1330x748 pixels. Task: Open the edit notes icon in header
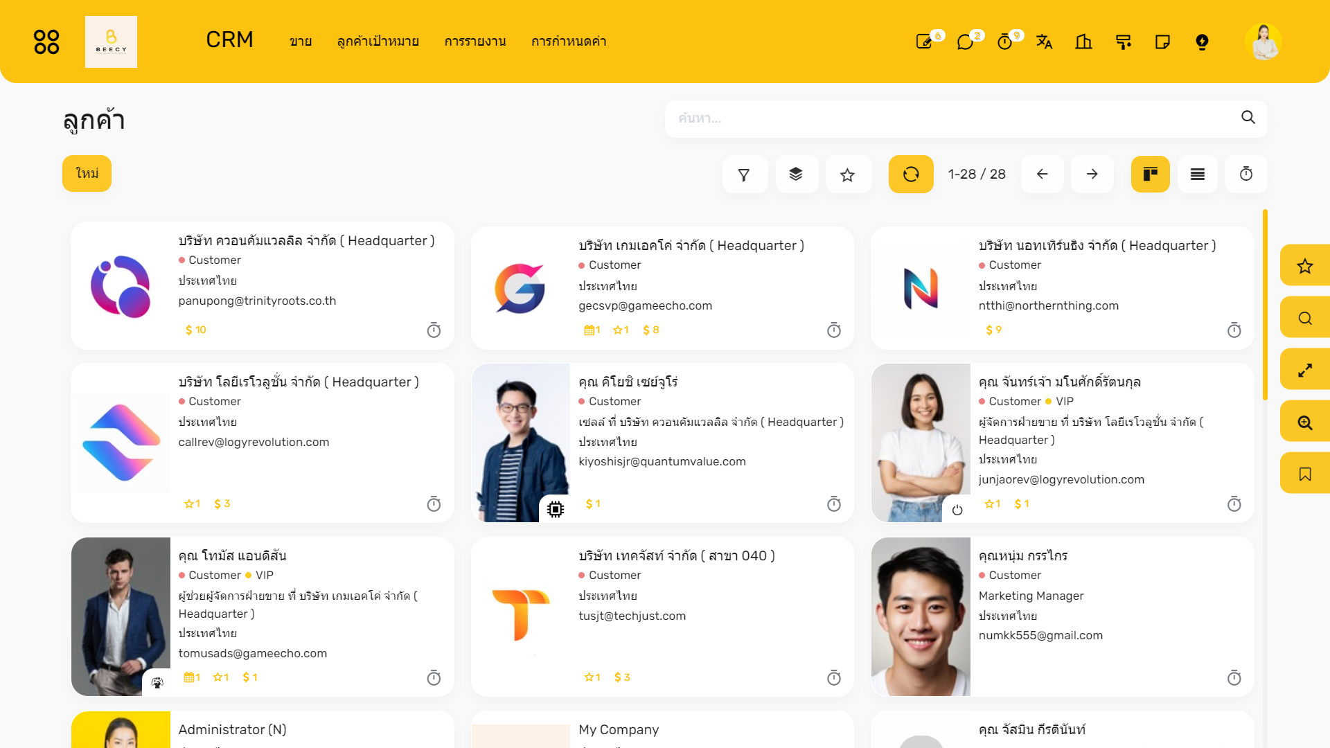tap(924, 42)
